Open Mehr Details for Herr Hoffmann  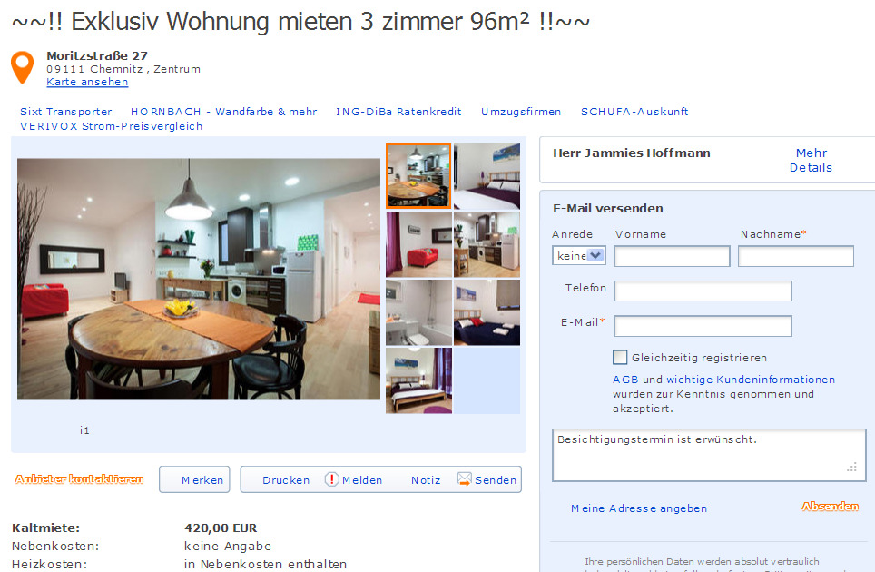tap(811, 160)
